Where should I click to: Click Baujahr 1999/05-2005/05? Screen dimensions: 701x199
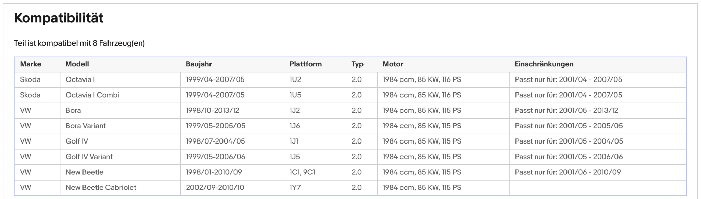[216, 126]
